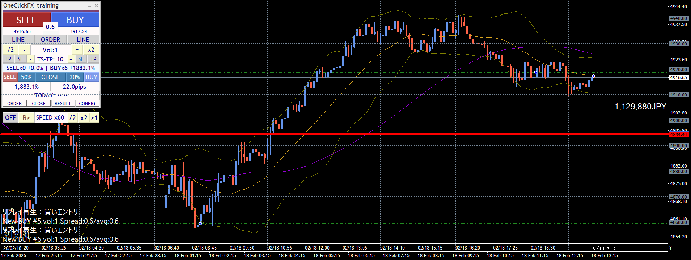Click the 0.6 spread indicator
Image resolution: width=691 pixels, height=260 pixels.
(x=50, y=27)
